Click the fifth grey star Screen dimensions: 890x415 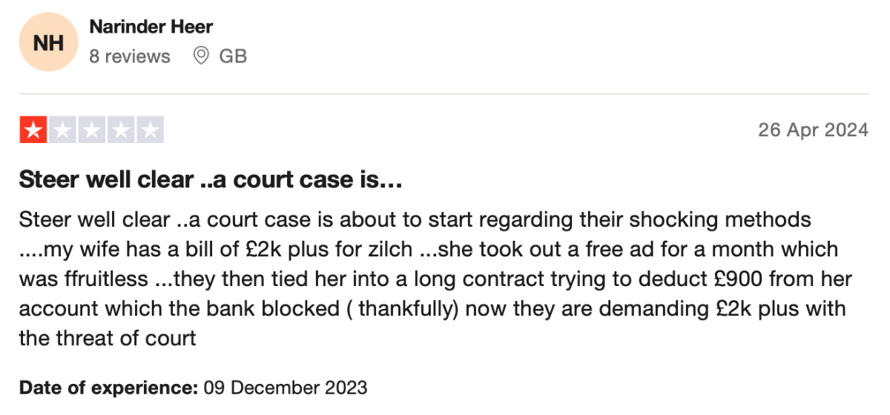[x=150, y=130]
